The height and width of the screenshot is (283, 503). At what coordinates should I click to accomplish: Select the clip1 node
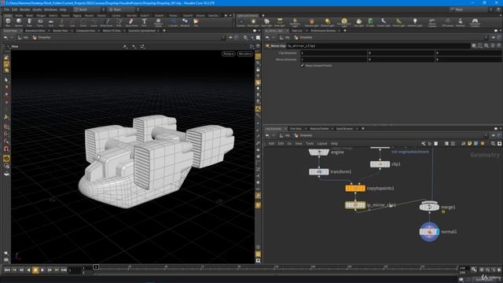[380, 164]
